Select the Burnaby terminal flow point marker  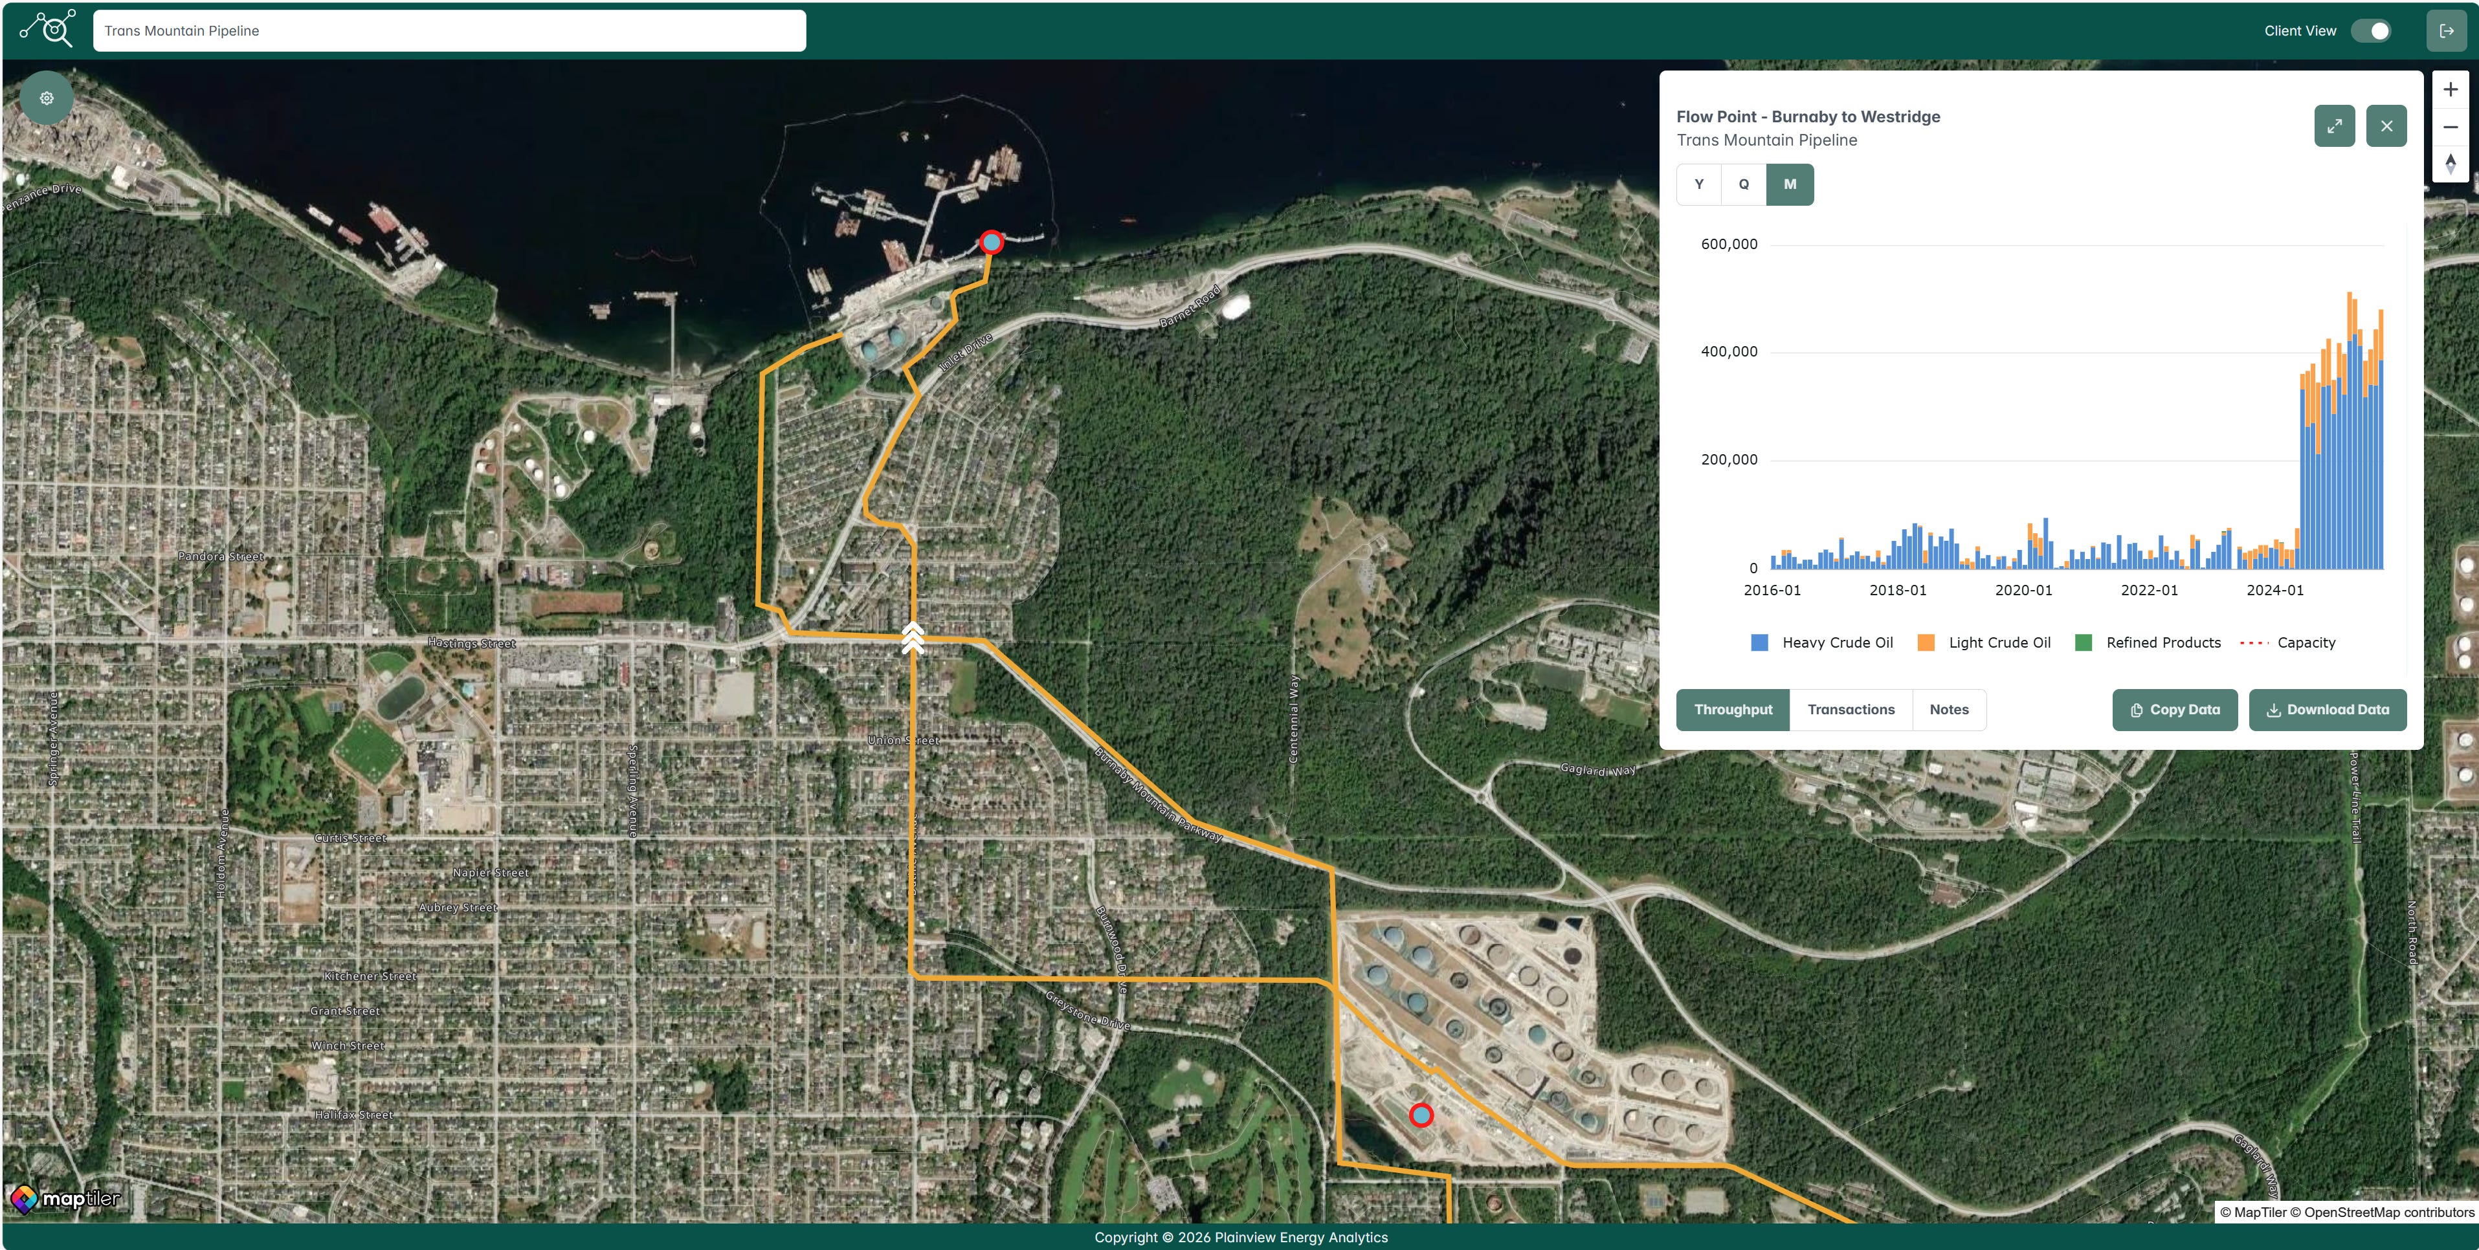click(x=1421, y=1115)
